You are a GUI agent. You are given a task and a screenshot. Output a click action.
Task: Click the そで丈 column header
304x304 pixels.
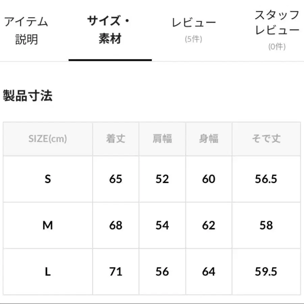[x=267, y=138]
